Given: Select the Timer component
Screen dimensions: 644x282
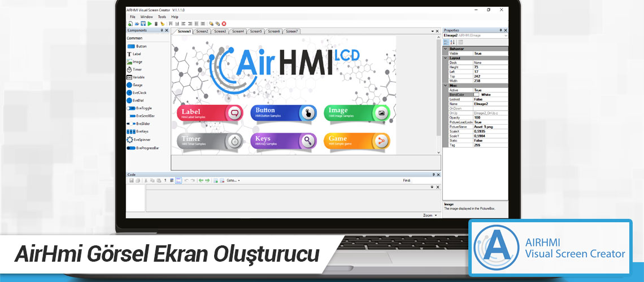Looking at the screenshot, I should coord(134,70).
